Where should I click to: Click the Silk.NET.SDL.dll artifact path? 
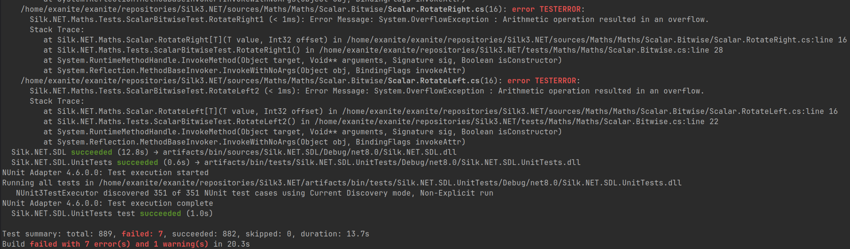coord(309,152)
